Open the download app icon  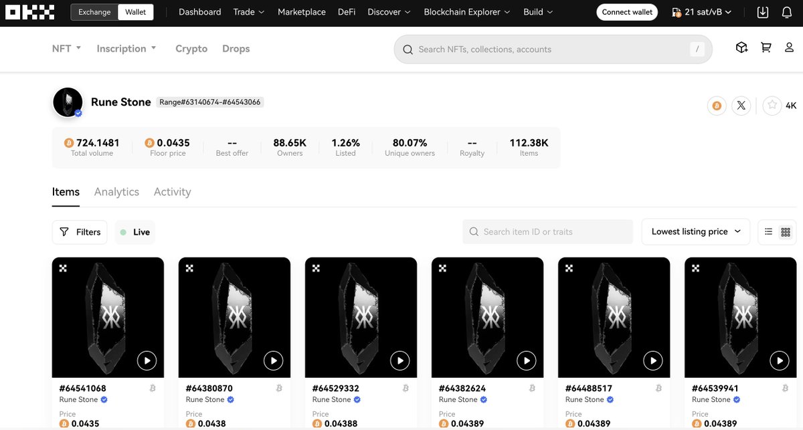[x=763, y=12]
